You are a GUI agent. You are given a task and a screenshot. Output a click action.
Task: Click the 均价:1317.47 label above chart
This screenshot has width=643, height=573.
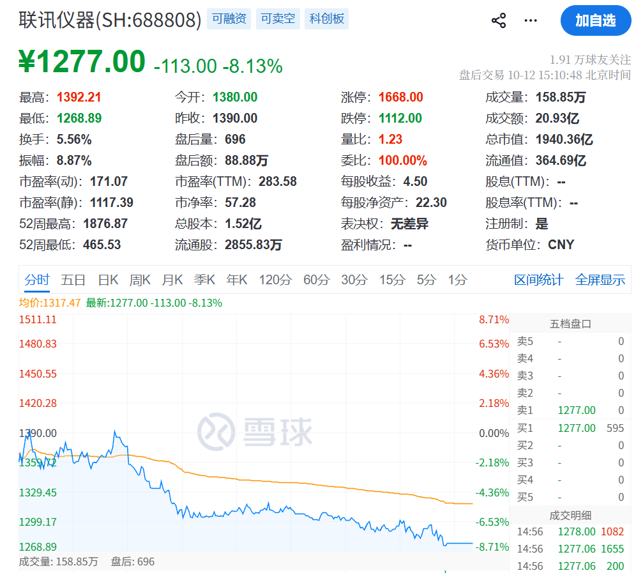50,303
